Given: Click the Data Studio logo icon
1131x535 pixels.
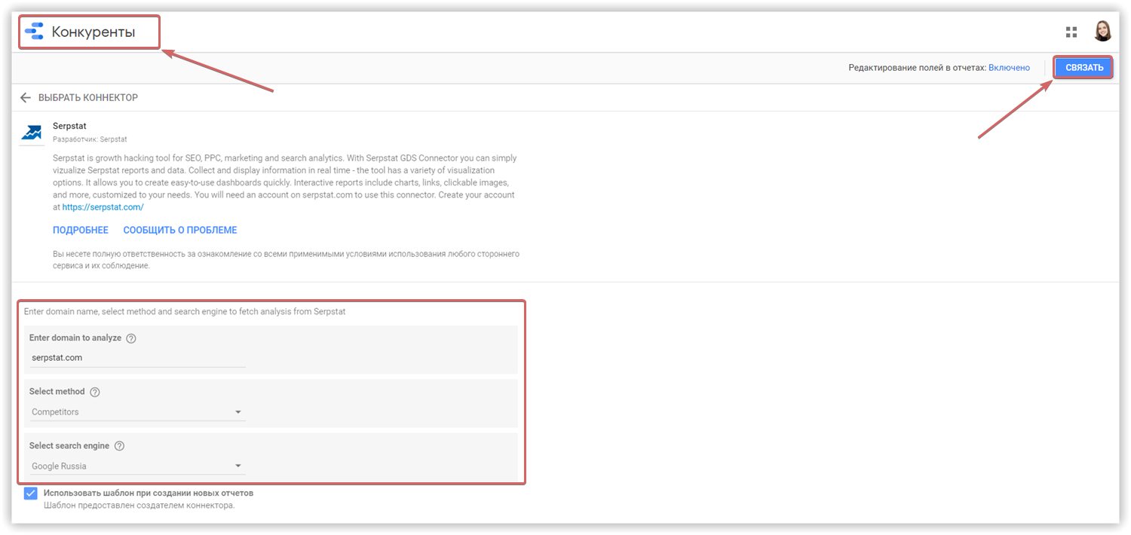Looking at the screenshot, I should 34,32.
